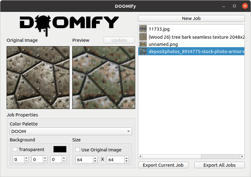Increase the height size spinner value

126,158
